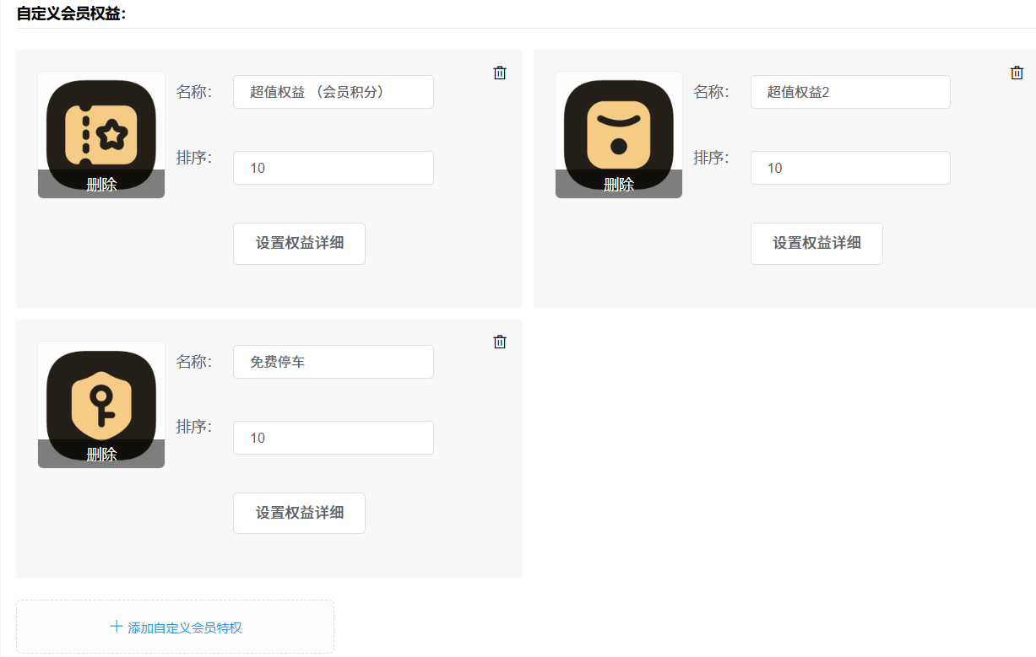Open 设置权益详细 for 超值权益 (会员积分)
This screenshot has width=1036, height=657.
(x=299, y=244)
